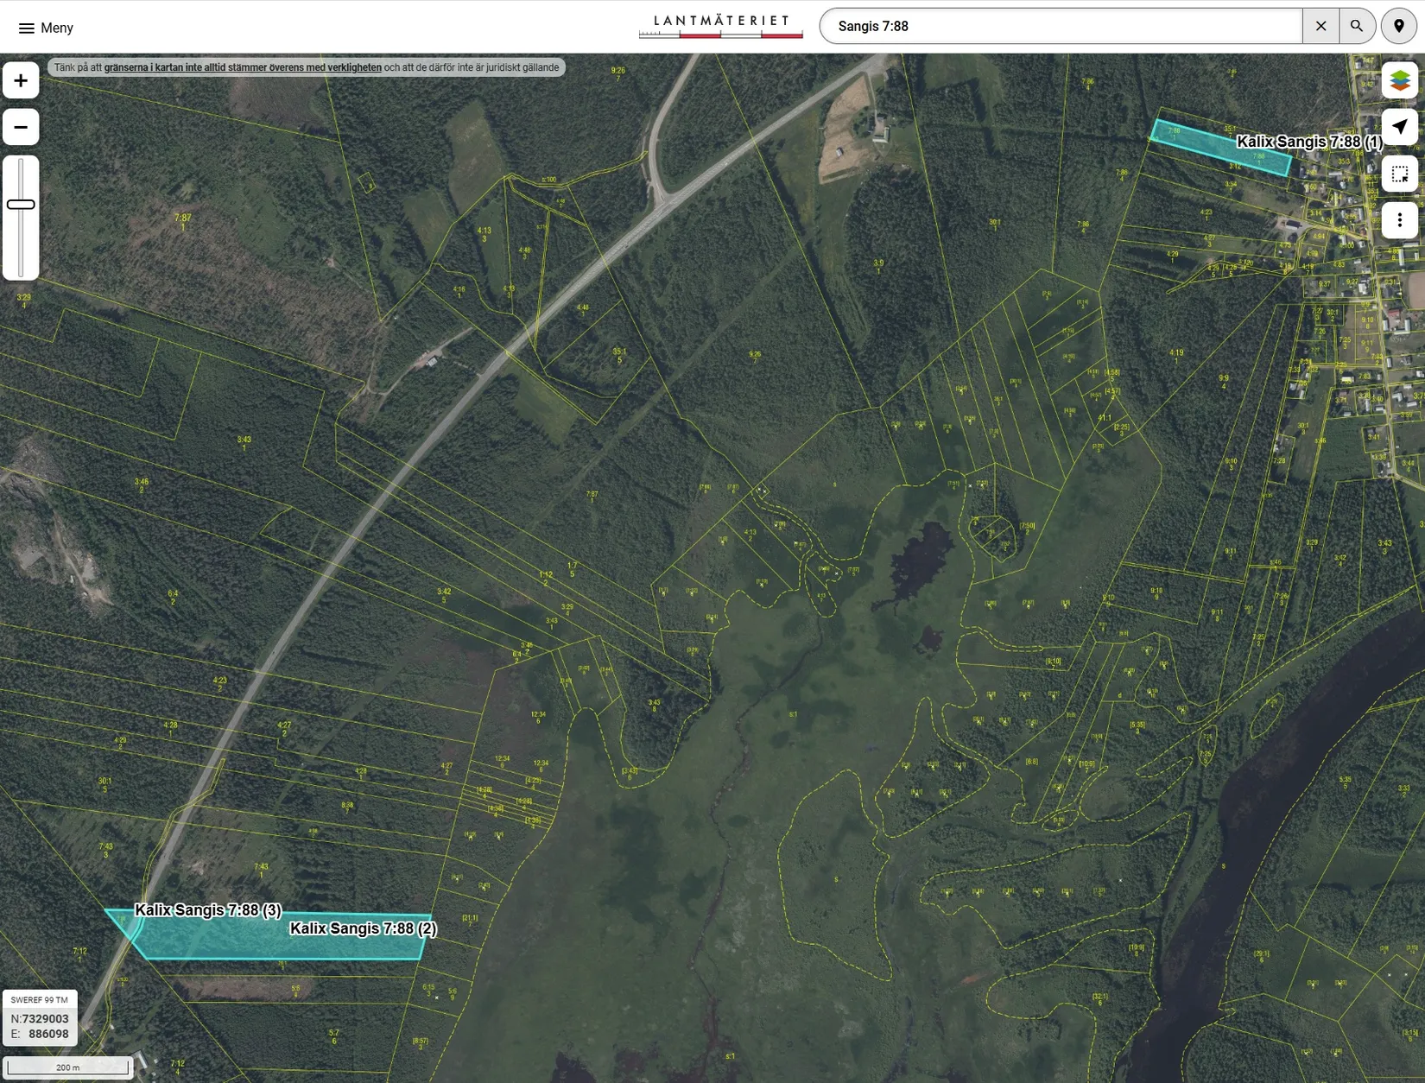Screen dimensions: 1425x1083
Task: Open the three-dot more options menu
Action: click(x=1399, y=220)
